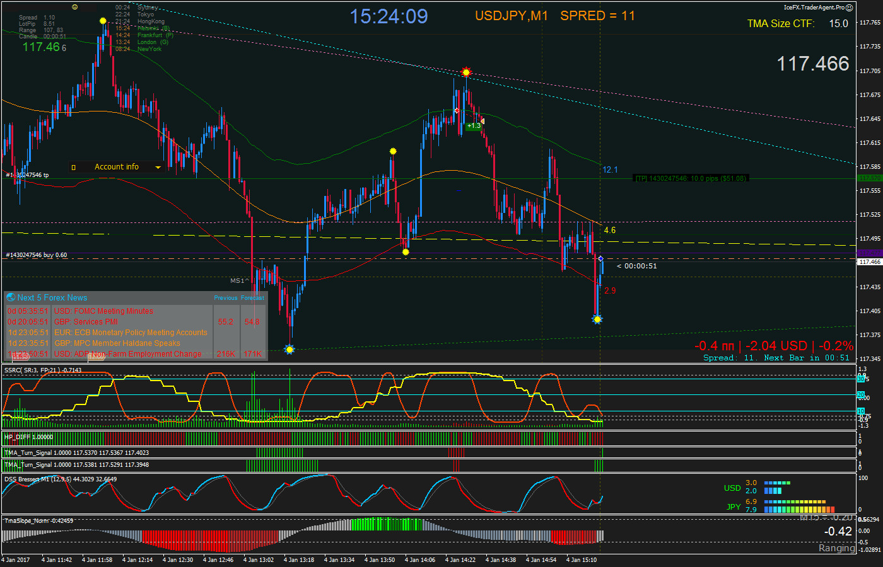The height and width of the screenshot is (567, 883).
Task: Click the green +1.3 closed trade profit label
Action: pyautogui.click(x=474, y=125)
